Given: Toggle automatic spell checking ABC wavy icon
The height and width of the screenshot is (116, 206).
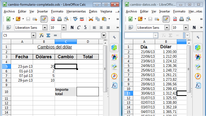Looking at the screenshot, I should point(82,19).
